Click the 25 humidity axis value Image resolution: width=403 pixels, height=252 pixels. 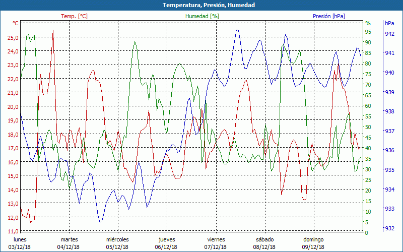pos(368,180)
